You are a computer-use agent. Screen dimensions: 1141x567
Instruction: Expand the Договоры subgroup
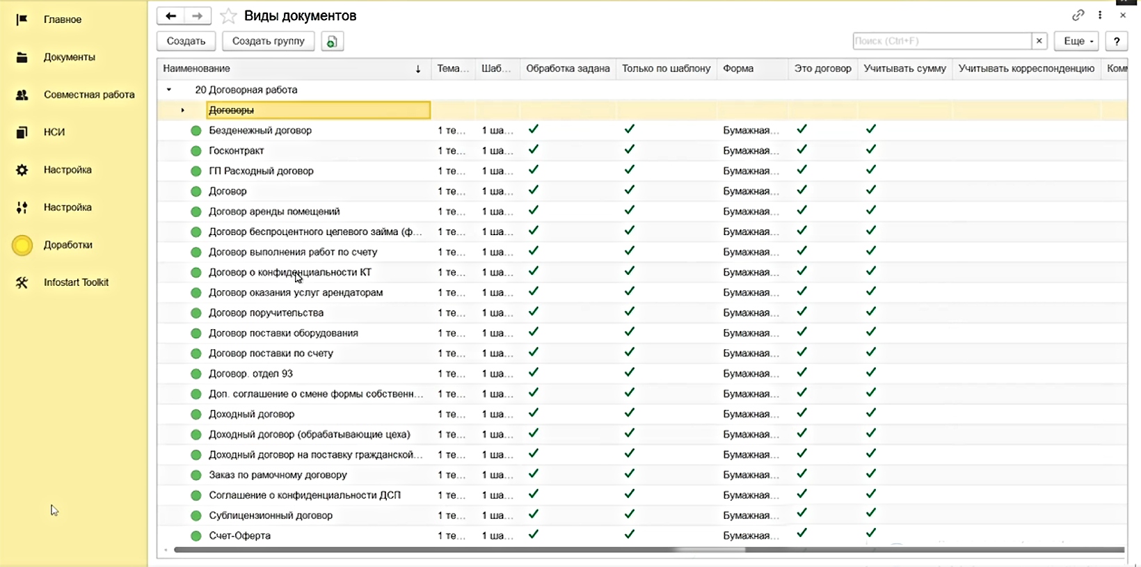coord(182,110)
